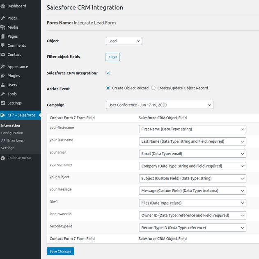Go to the Pages menu

click(13, 36)
